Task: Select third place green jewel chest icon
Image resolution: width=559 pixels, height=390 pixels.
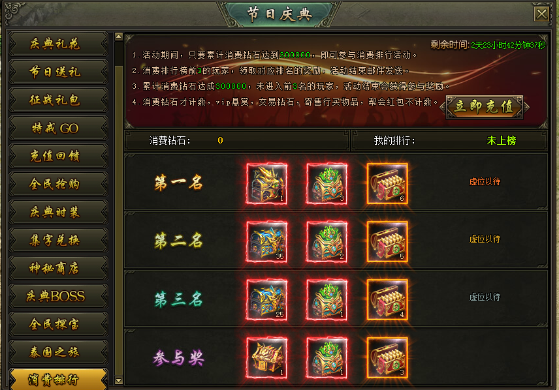Action: click(x=327, y=300)
